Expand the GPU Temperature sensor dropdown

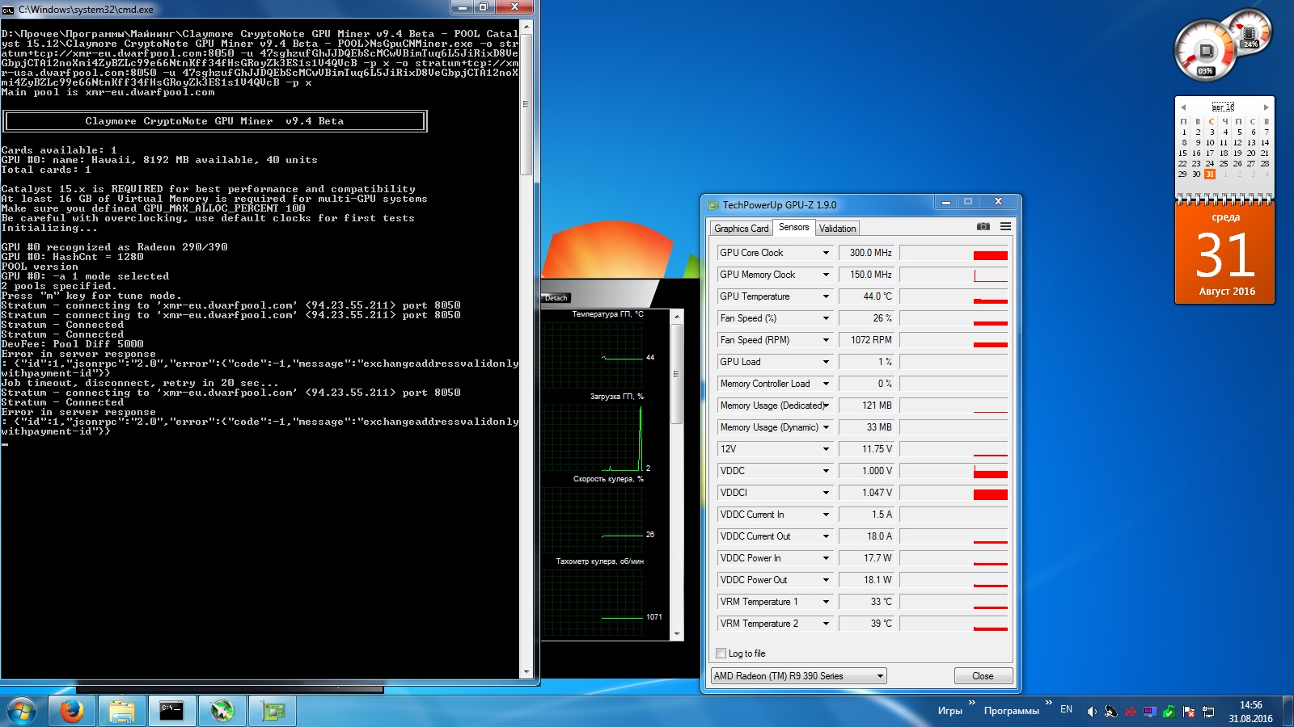coord(826,296)
